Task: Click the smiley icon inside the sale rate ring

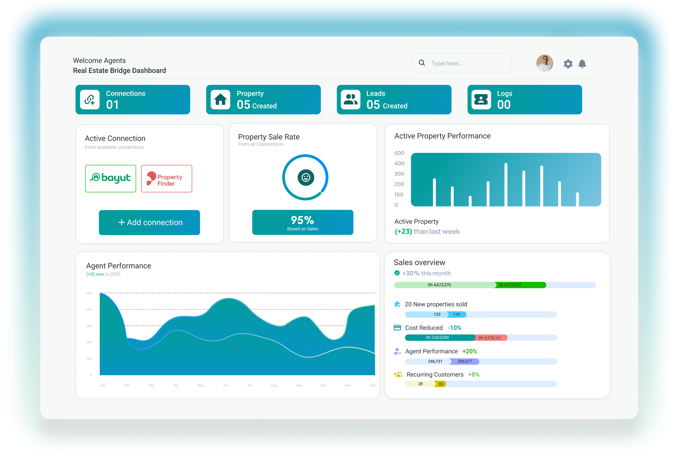Action: 305,178
